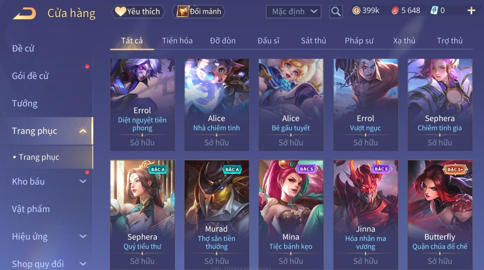Image resolution: width=484 pixels, height=270 pixels.
Task: Select the Tiến hóa tab
Action: pyautogui.click(x=177, y=41)
